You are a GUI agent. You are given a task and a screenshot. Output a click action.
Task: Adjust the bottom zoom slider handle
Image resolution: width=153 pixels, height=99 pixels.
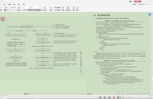click(140, 97)
